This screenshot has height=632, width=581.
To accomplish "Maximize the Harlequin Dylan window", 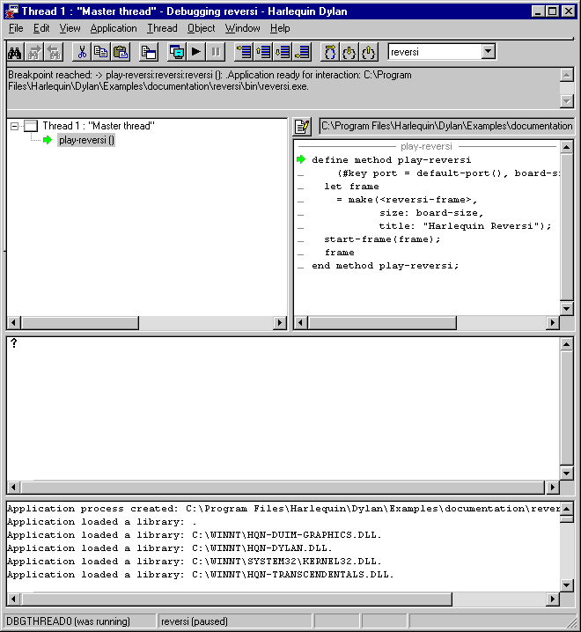I will [x=552, y=11].
